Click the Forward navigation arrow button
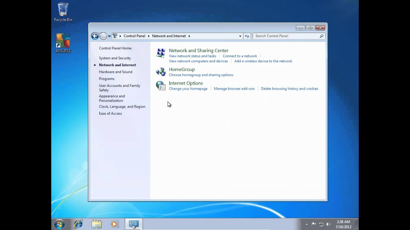The width and height of the screenshot is (410, 230). pos(103,36)
